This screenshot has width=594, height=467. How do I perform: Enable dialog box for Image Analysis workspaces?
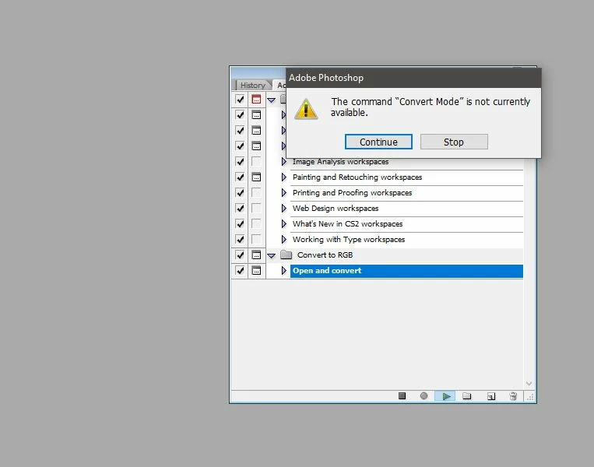click(x=256, y=161)
